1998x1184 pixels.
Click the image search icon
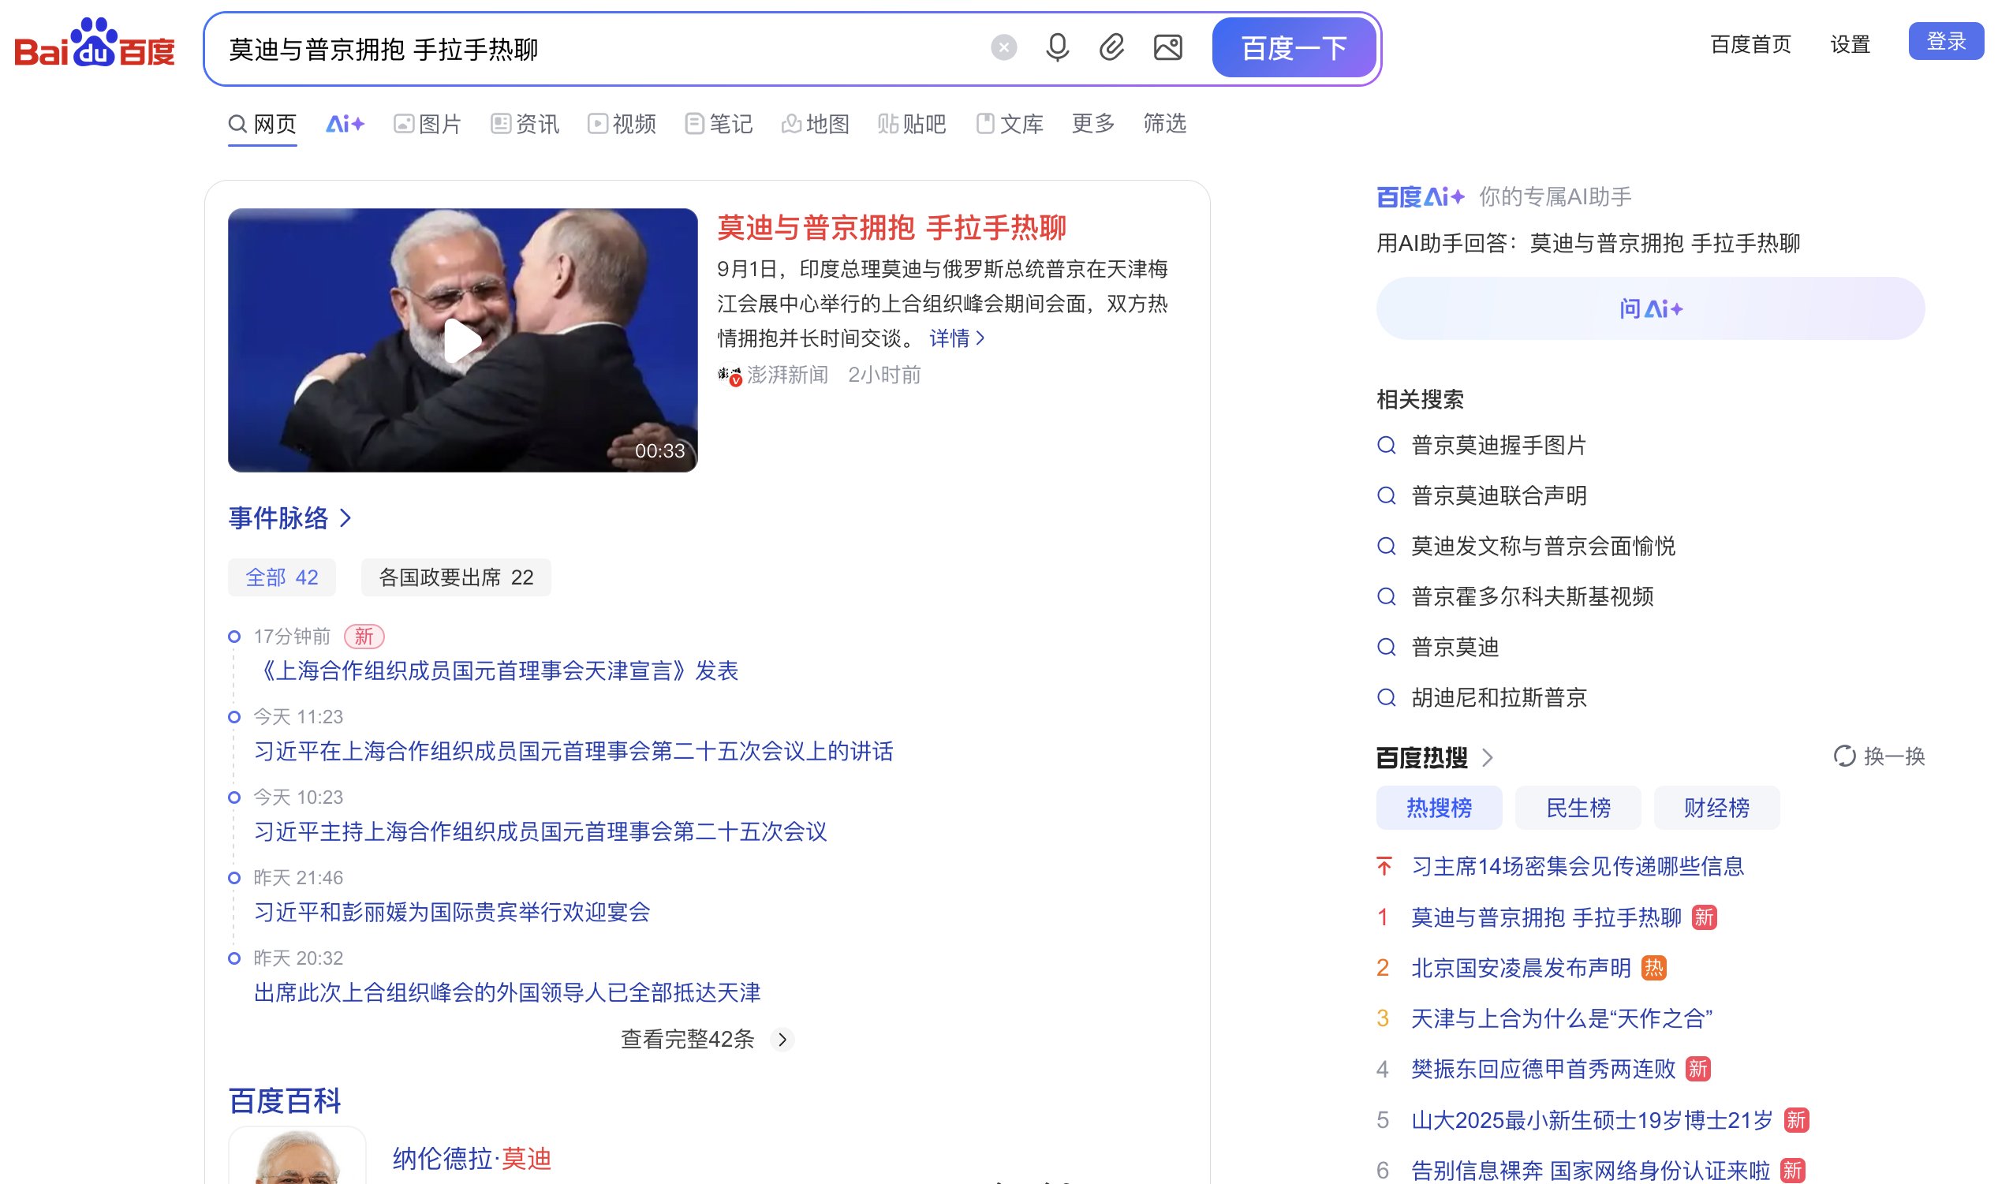1167,48
